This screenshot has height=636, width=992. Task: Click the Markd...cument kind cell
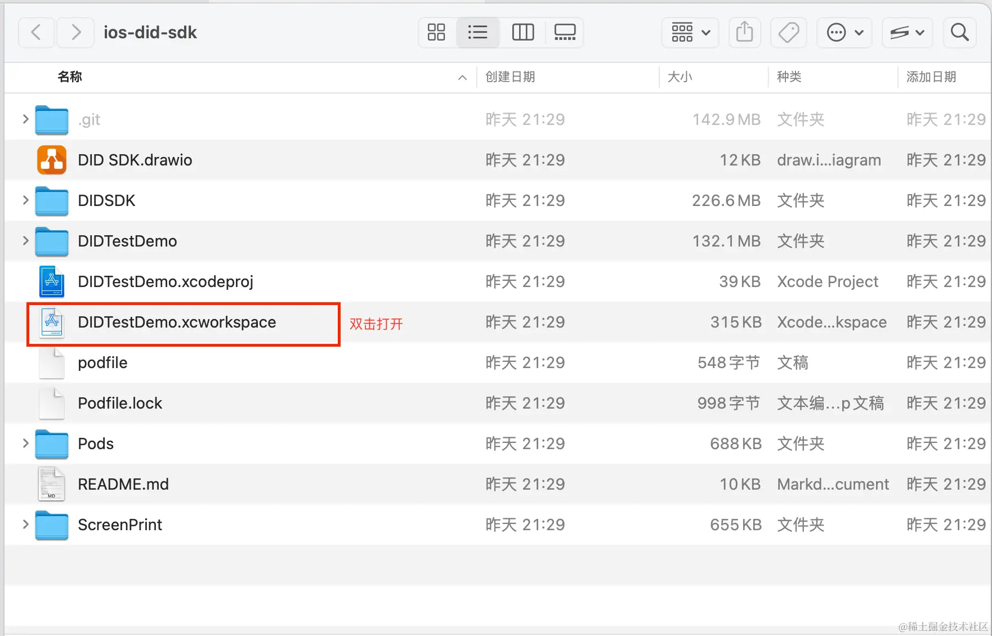point(833,484)
